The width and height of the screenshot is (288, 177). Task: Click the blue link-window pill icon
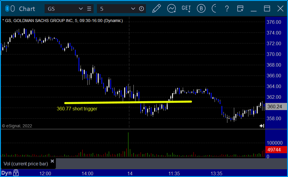point(7,9)
